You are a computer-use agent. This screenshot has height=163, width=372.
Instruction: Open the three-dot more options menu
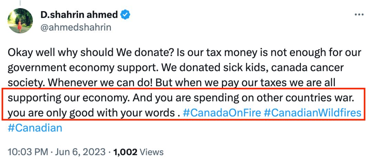[x=359, y=15]
